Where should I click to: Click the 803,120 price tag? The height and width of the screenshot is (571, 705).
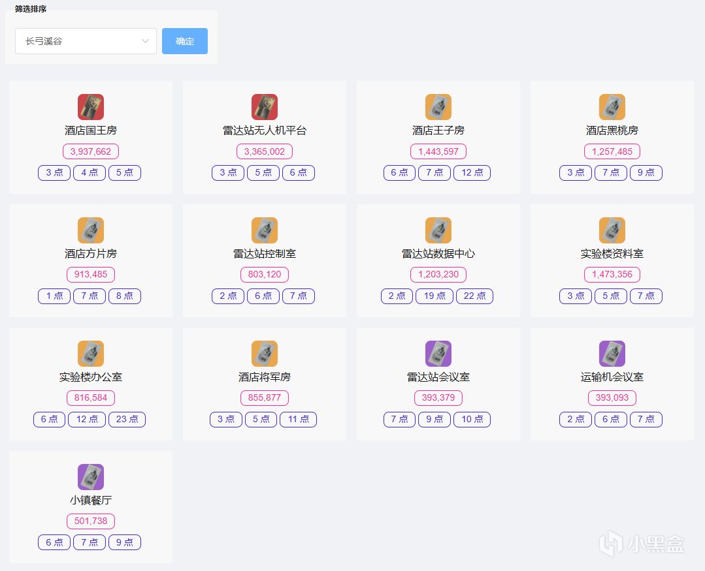[265, 274]
